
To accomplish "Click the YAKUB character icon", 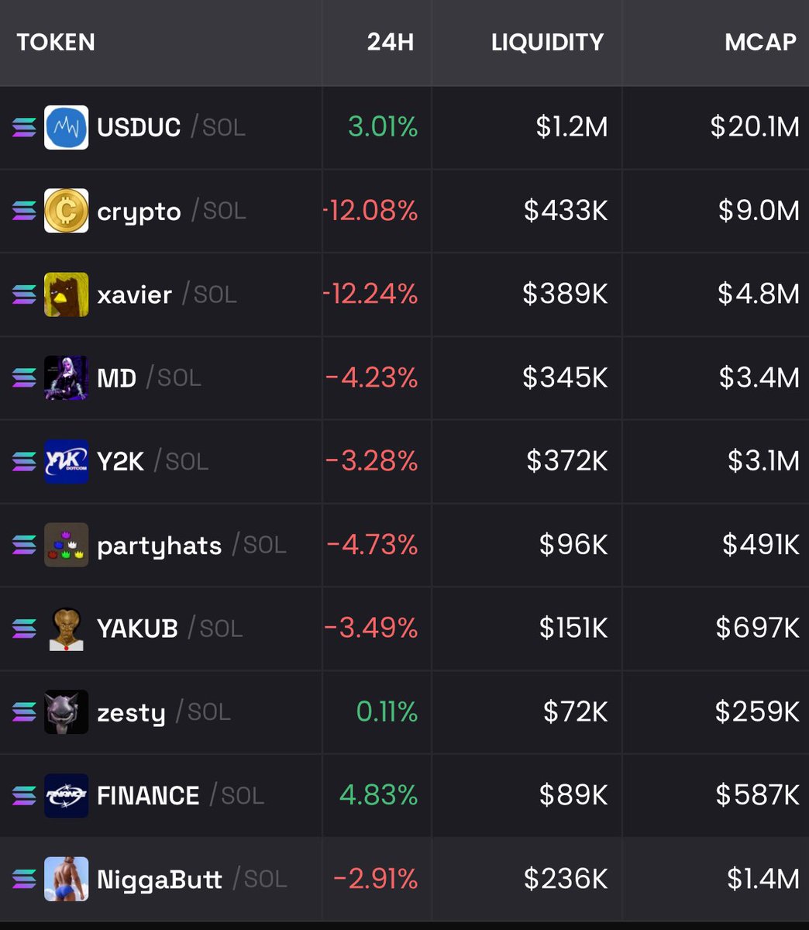I will click(x=66, y=629).
